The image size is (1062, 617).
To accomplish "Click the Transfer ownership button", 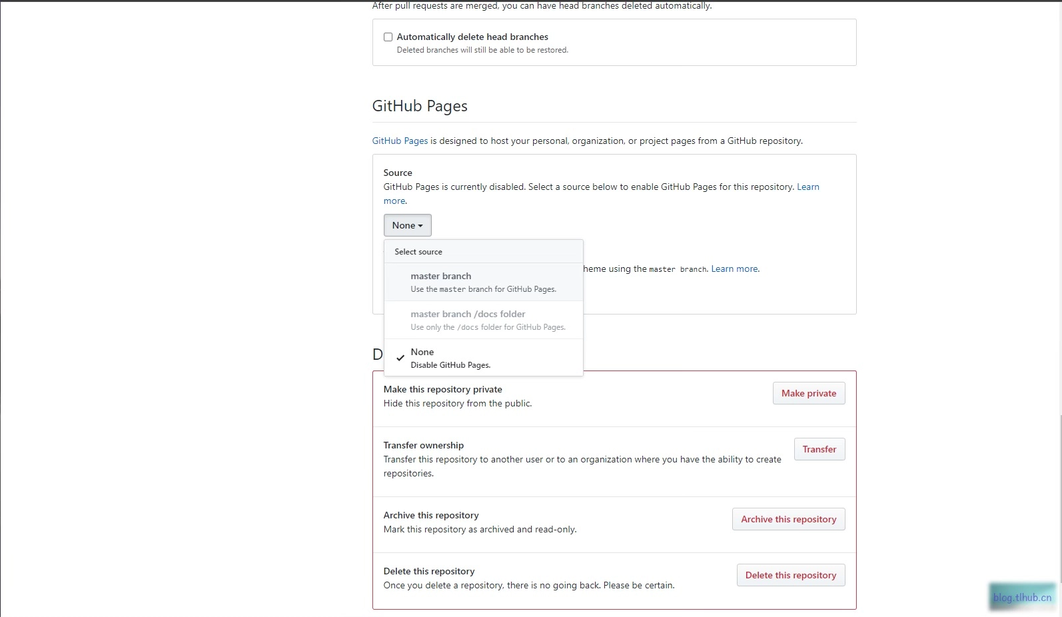I will coord(819,449).
